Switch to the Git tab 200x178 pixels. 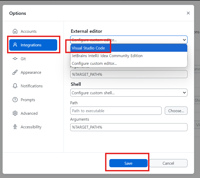click(x=33, y=59)
